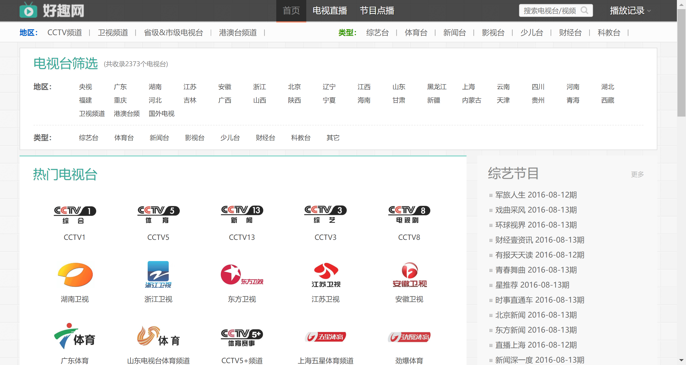Click the 更多 link for 综艺节目
686x365 pixels.
click(x=637, y=174)
